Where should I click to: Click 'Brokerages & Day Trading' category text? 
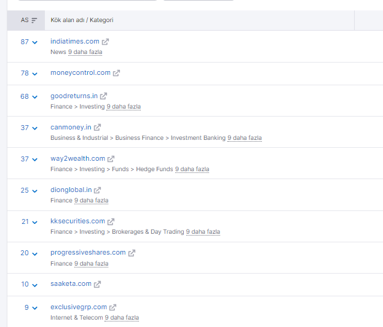click(x=148, y=232)
